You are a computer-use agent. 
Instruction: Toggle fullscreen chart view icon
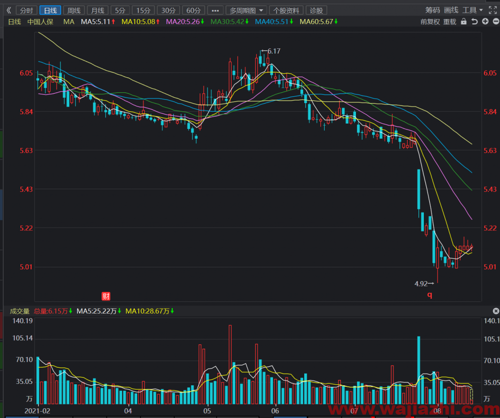(493, 10)
